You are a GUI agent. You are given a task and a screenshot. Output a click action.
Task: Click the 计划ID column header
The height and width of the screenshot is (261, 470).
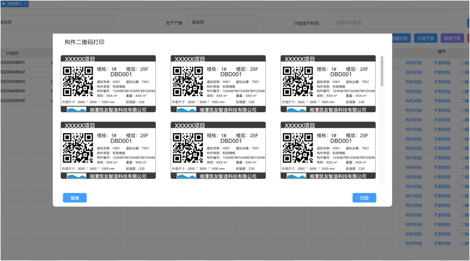point(12,53)
